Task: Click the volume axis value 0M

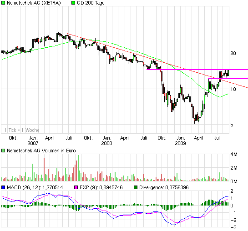Action: click(x=234, y=181)
